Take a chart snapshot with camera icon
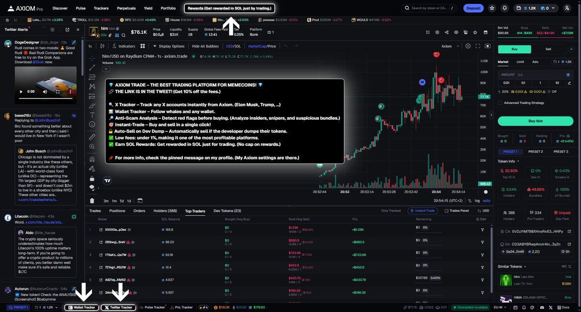581x312 pixels. click(487, 46)
